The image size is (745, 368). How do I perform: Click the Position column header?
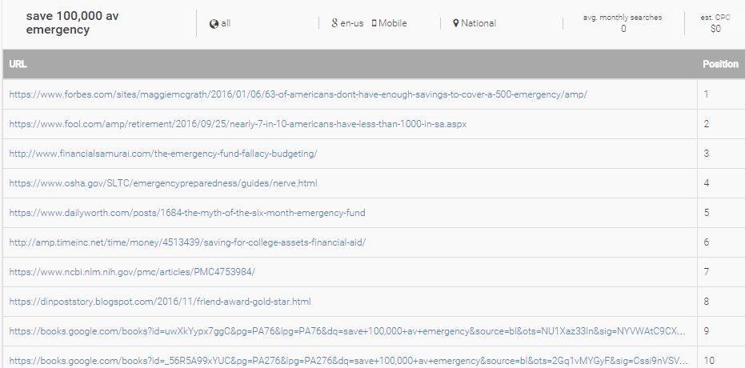720,64
